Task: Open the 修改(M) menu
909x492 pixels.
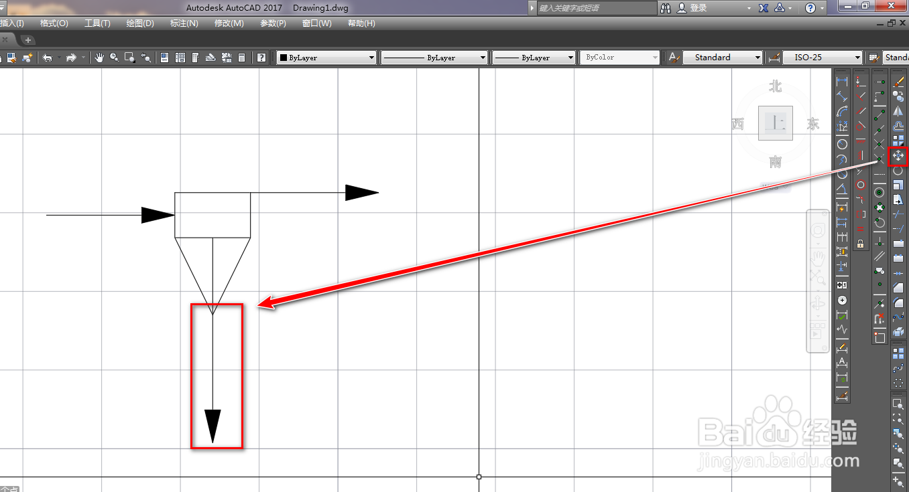Action: click(229, 23)
